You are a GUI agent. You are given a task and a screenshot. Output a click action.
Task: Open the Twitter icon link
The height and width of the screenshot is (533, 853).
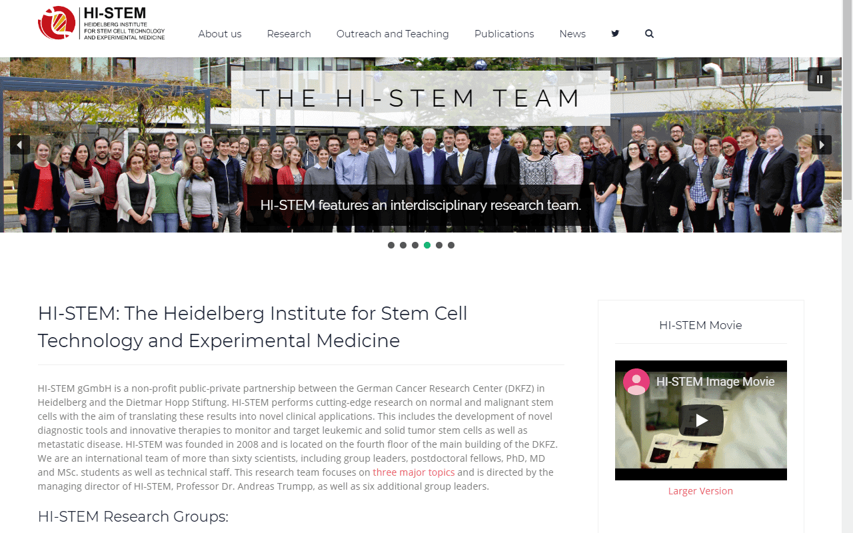coord(615,33)
